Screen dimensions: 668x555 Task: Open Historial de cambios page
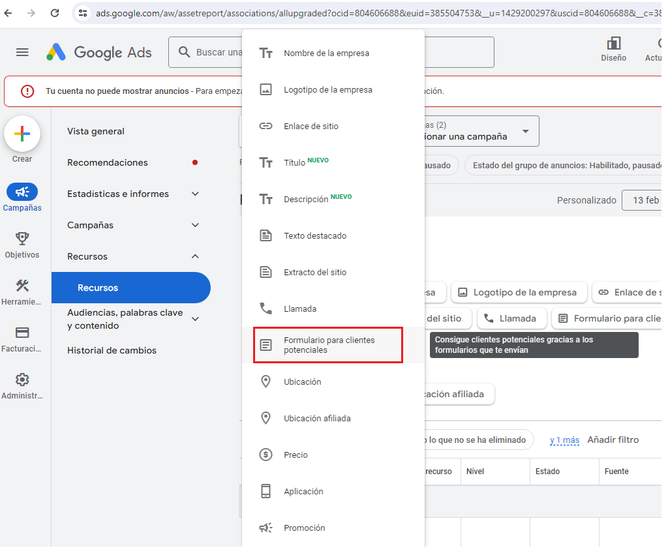112,350
